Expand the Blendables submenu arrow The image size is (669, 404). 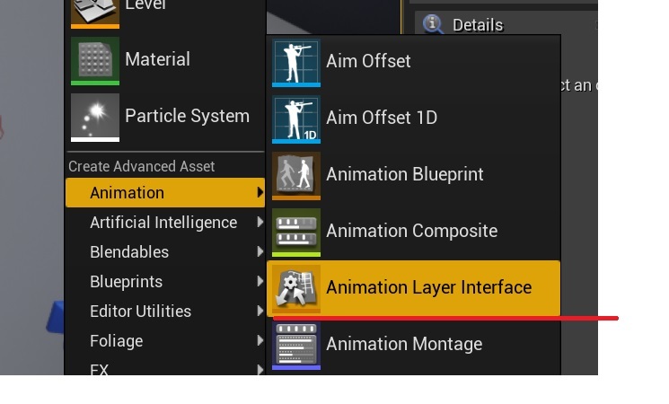point(260,251)
